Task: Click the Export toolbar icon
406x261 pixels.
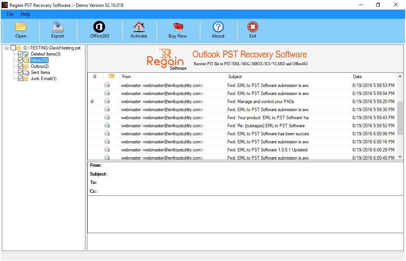Action: [57, 27]
